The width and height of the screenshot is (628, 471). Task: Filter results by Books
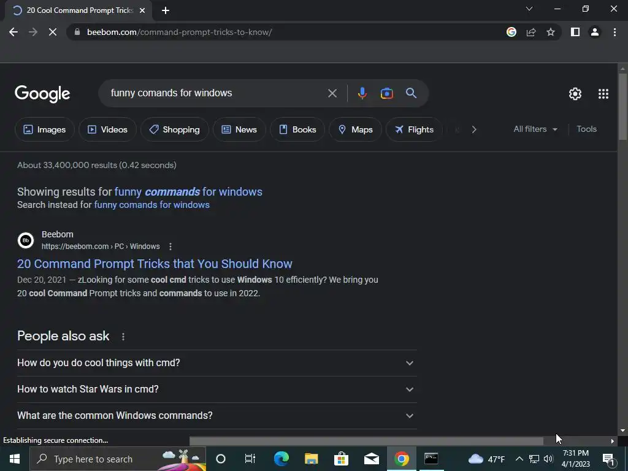pyautogui.click(x=297, y=129)
